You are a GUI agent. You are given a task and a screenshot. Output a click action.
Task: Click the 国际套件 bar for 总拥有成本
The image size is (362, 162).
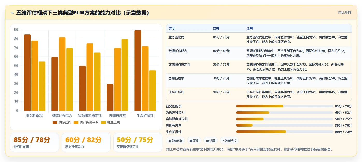[x=110, y=97]
